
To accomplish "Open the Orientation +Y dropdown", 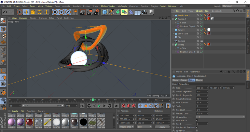I will 220,117.
